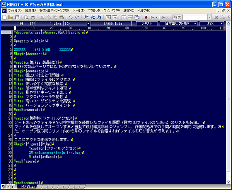232x190 pixels.
Task: Click the テキスト mode button
Action: (x=146, y=24)
